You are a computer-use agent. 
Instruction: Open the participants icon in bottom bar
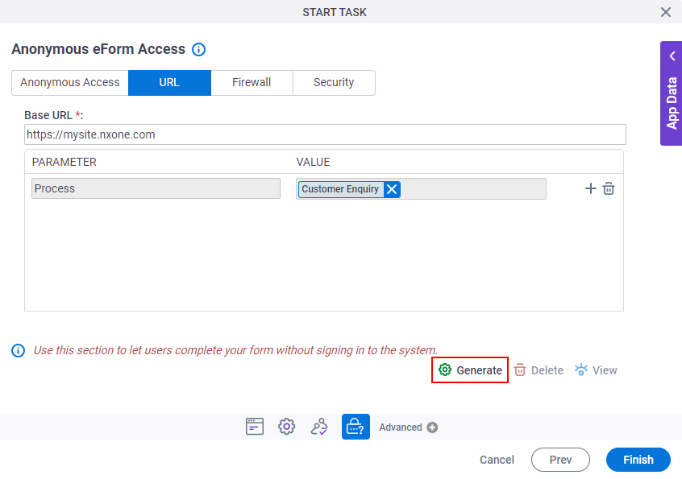coord(319,427)
